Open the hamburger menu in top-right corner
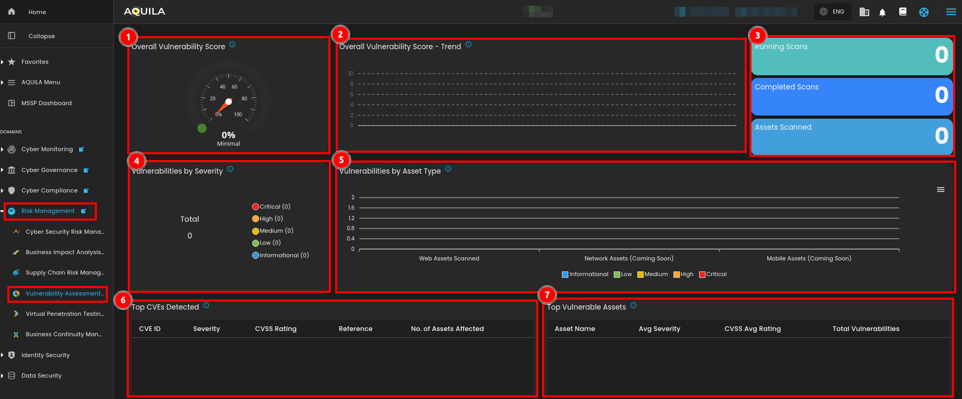The image size is (962, 399). point(951,12)
